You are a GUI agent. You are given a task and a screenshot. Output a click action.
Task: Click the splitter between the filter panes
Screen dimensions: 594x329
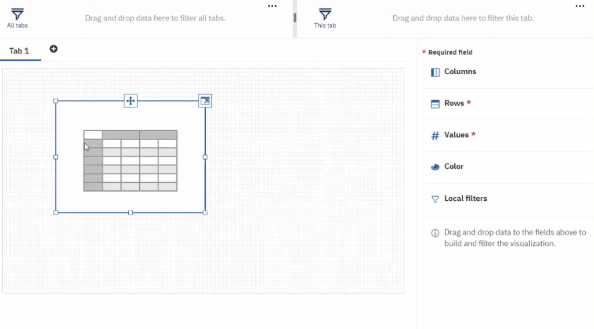295,18
